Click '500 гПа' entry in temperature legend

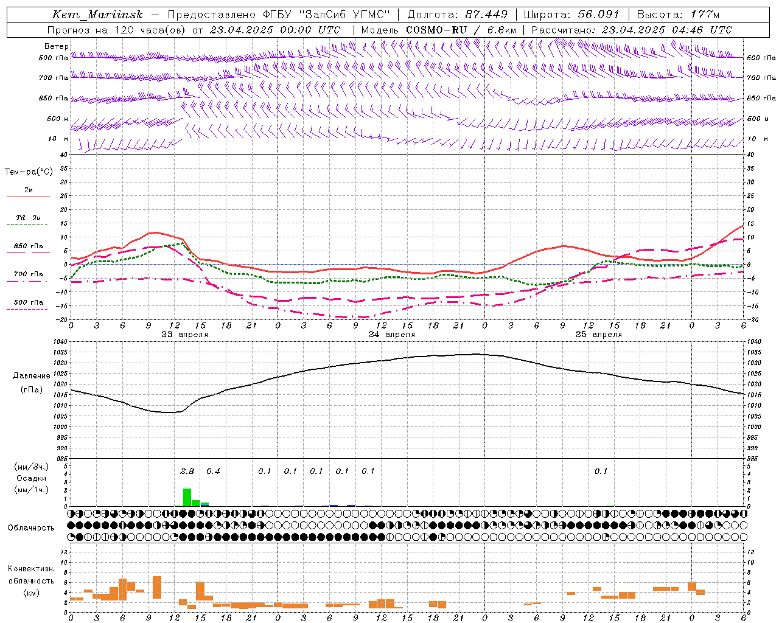point(29,302)
